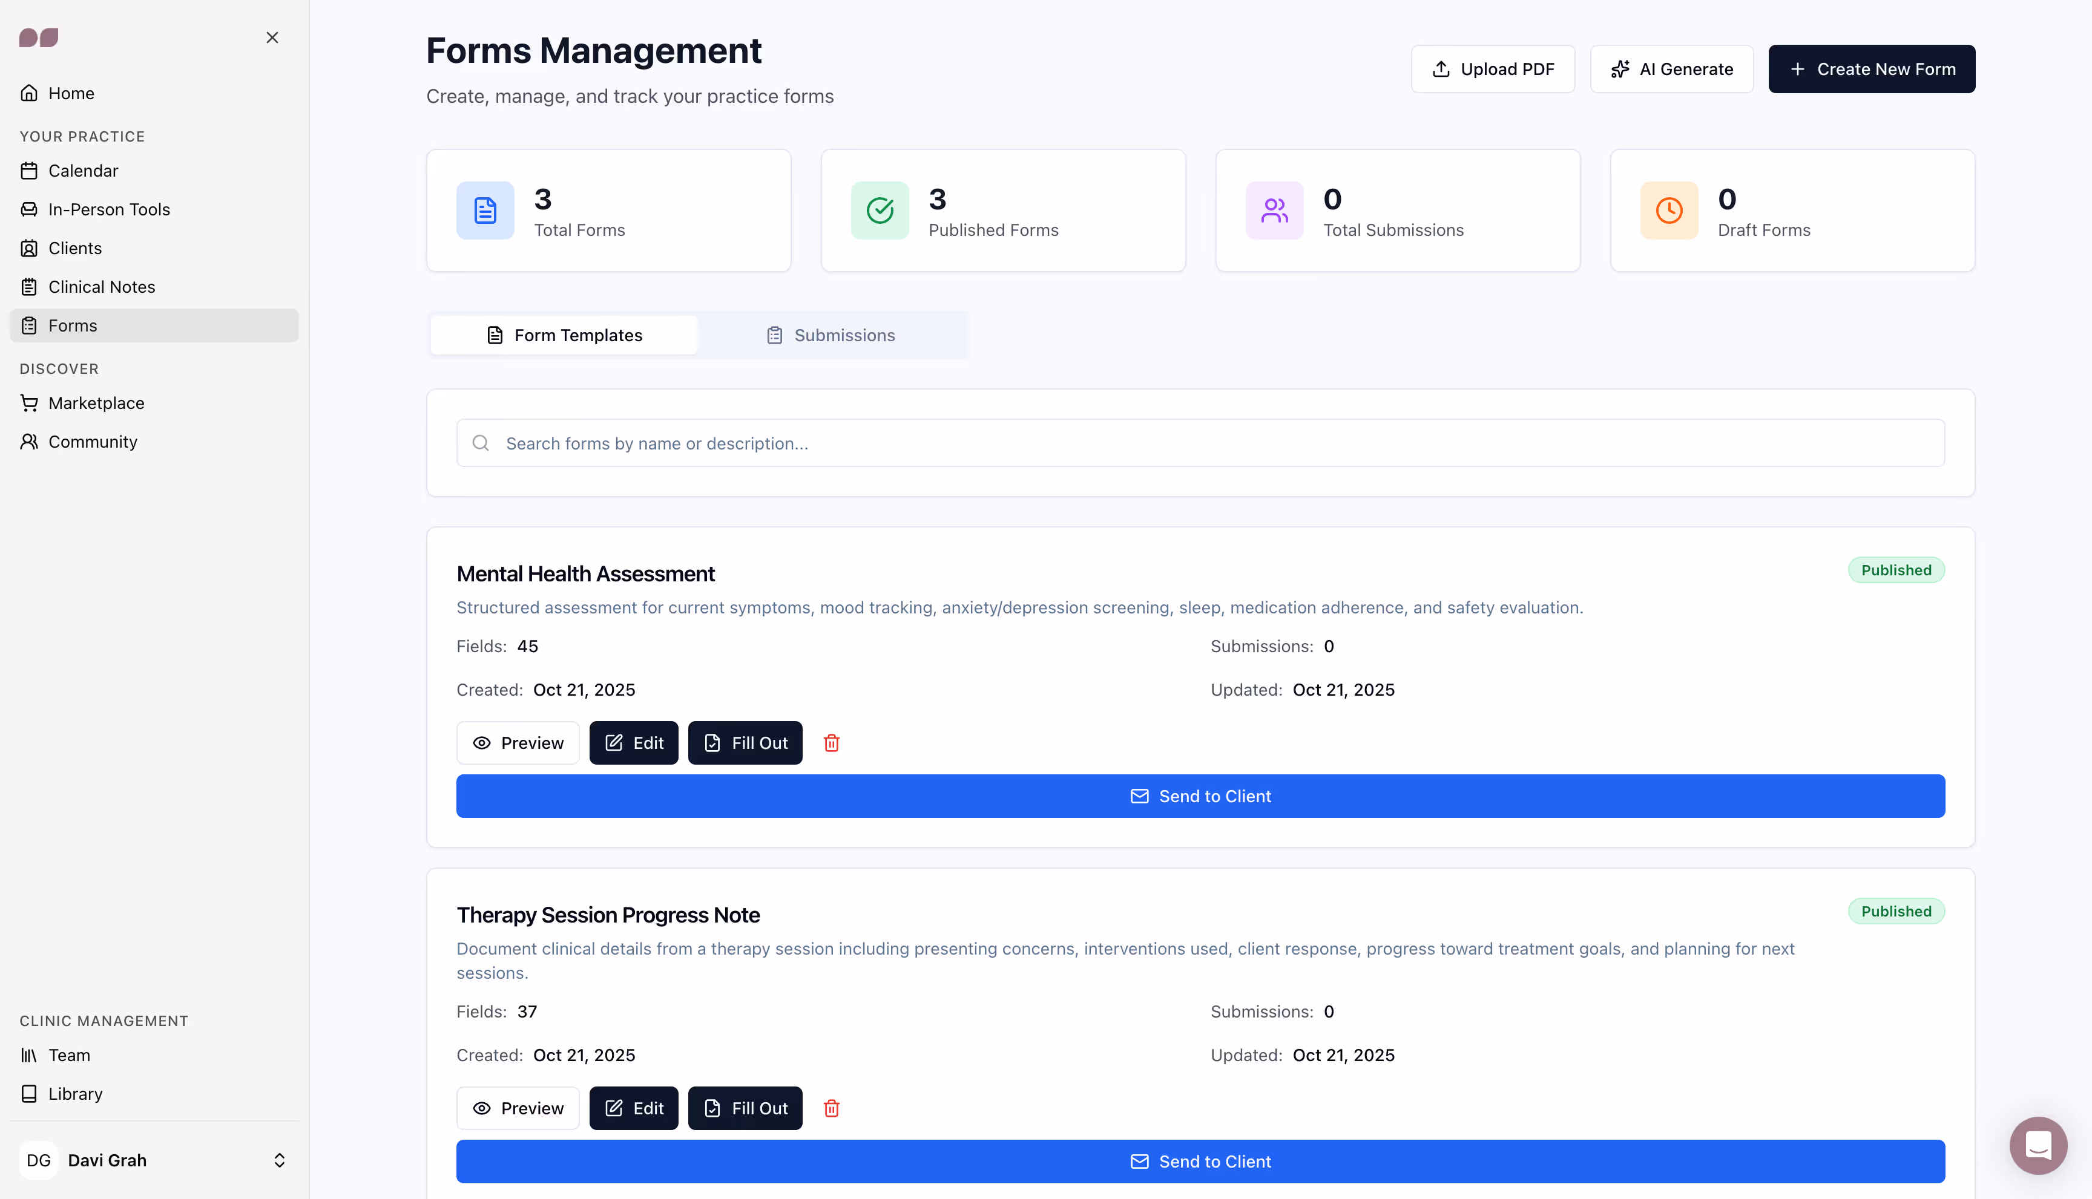Delete the Mental Health Assessment form

(x=831, y=742)
